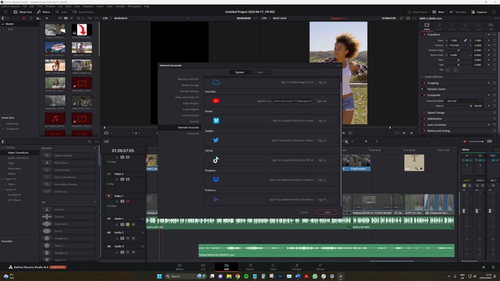This screenshot has width=500, height=281.
Task: Open Spotify from the taskbar
Action: tap(246, 276)
